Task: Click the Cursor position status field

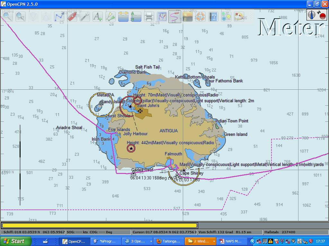Action: coord(164,232)
